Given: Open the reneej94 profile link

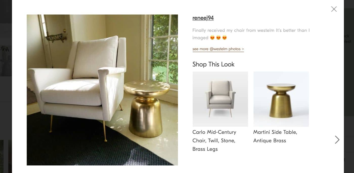Looking at the screenshot, I should coord(203,18).
